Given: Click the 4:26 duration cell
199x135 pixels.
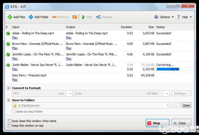Looking at the screenshot, I should tap(130, 54).
